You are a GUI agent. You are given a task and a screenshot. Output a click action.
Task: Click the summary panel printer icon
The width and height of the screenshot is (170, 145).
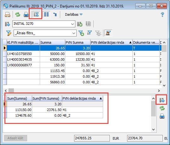(162, 116)
